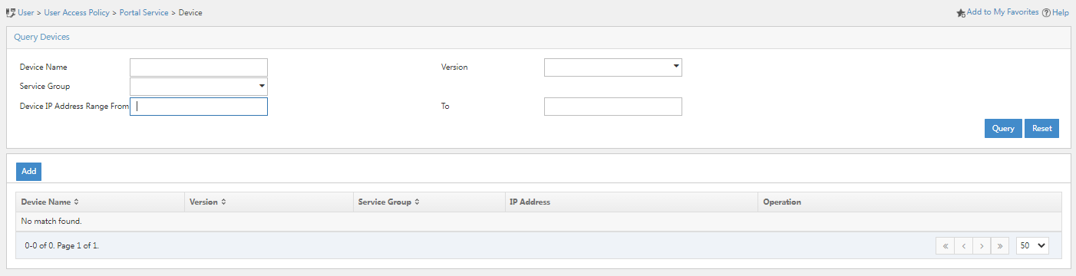Sort by Device Name column arrows
The height and width of the screenshot is (276, 1076).
[x=76, y=202]
